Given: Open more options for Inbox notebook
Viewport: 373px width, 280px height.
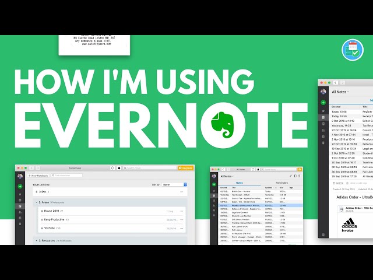Looking at the screenshot, I should coord(182,192).
